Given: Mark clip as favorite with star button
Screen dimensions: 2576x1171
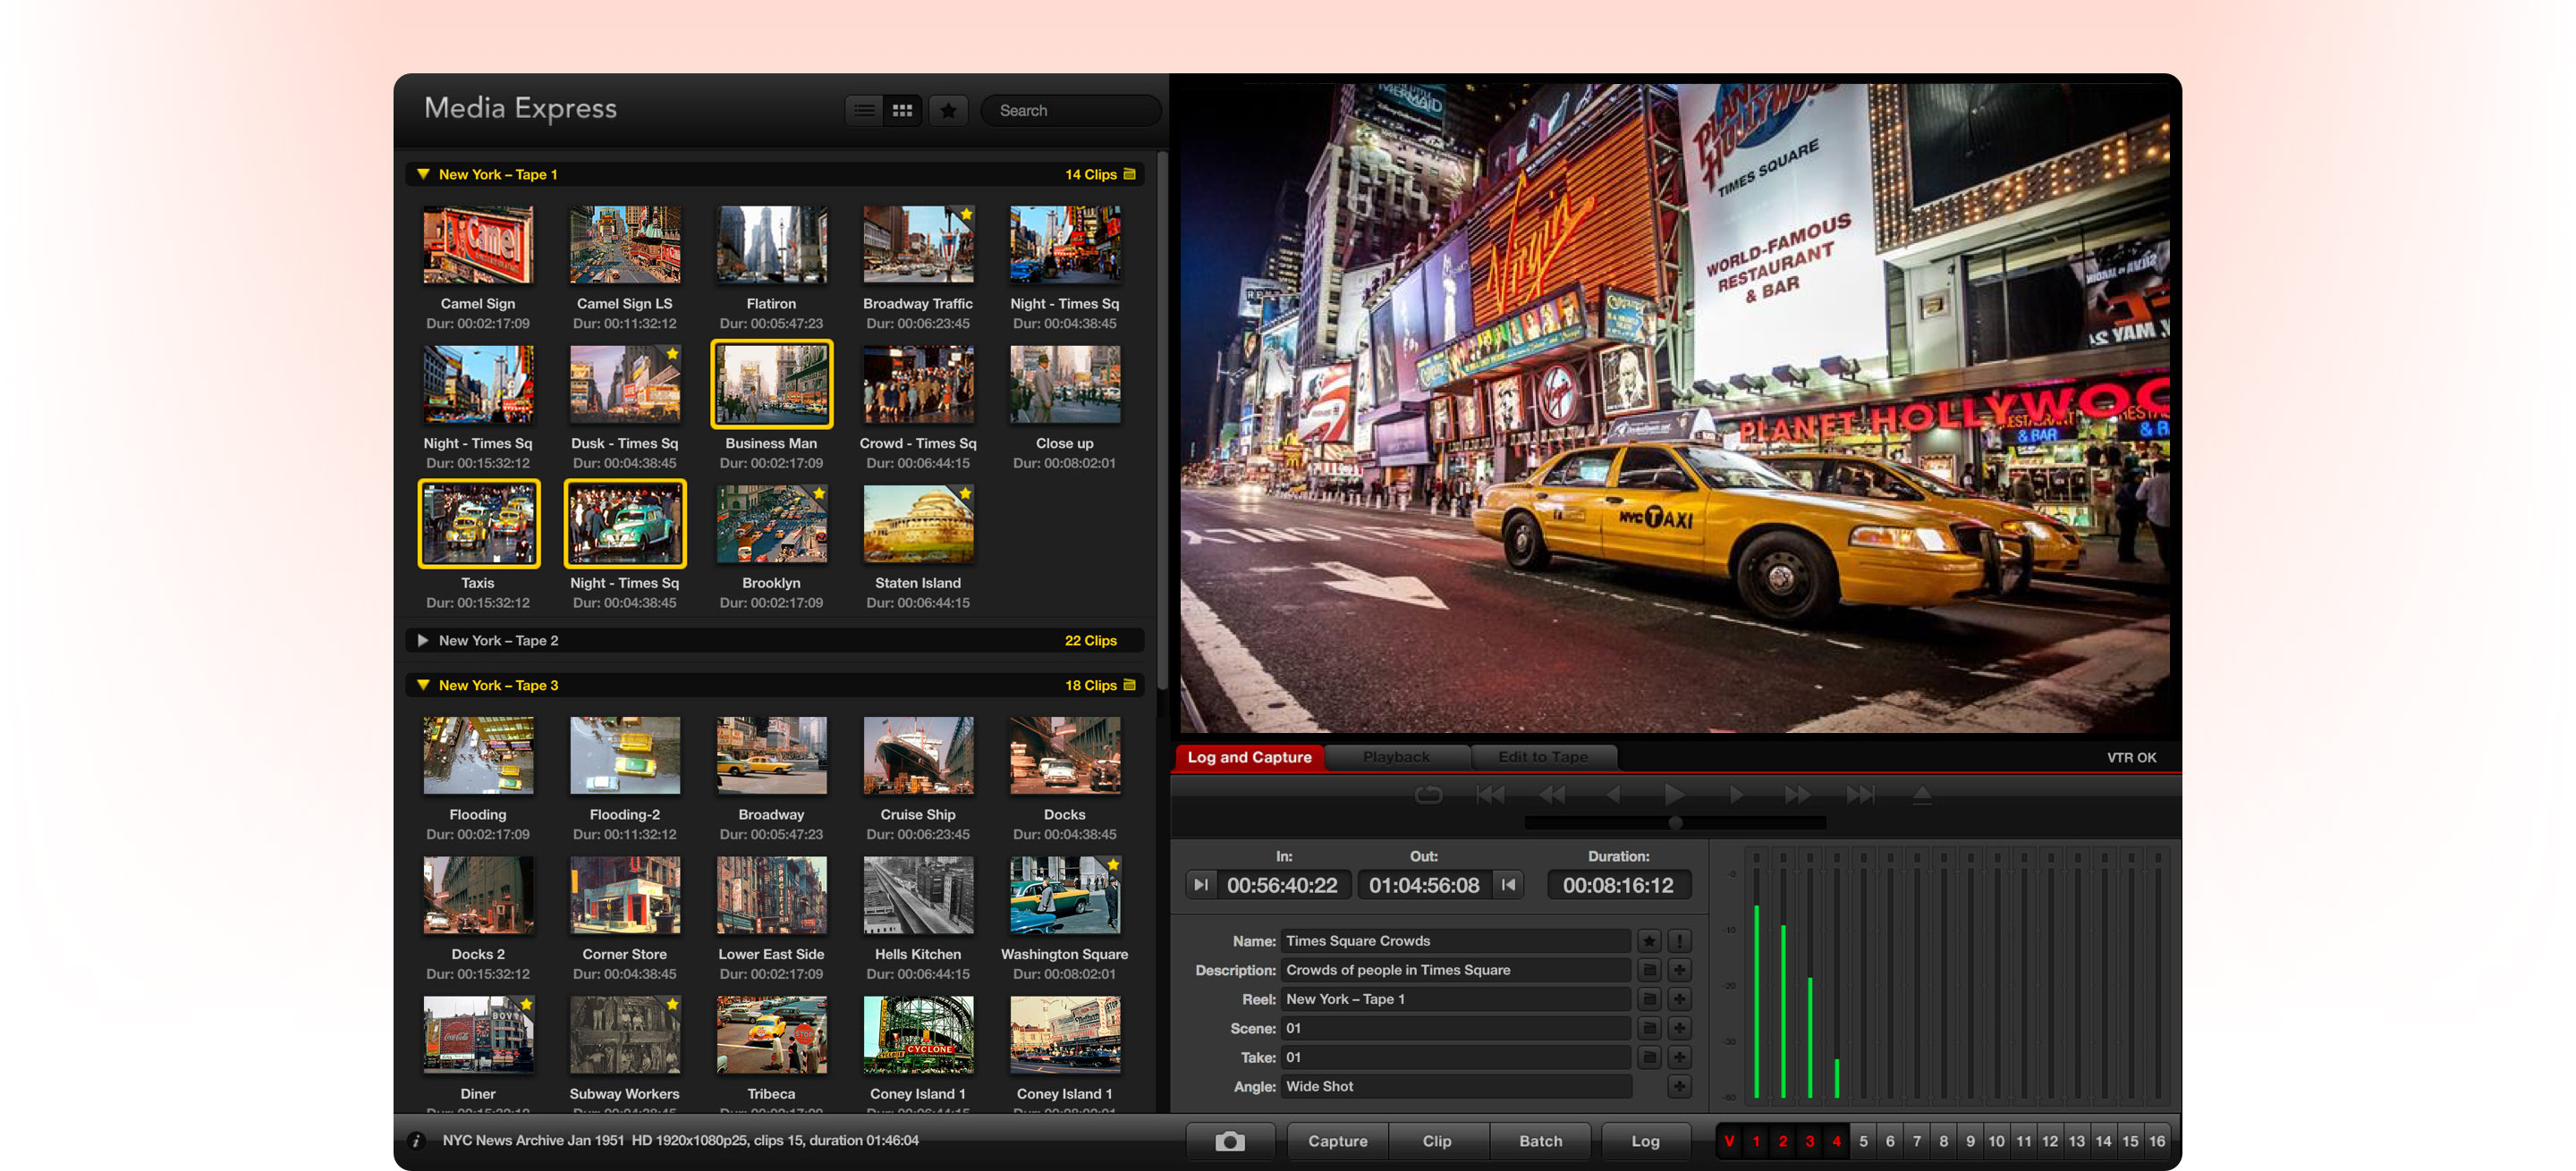Looking at the screenshot, I should pos(1649,940).
